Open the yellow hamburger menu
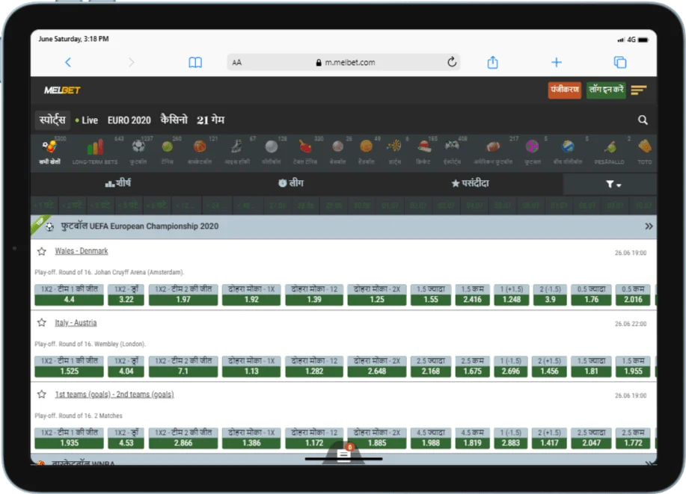The width and height of the screenshot is (686, 494). click(x=639, y=90)
